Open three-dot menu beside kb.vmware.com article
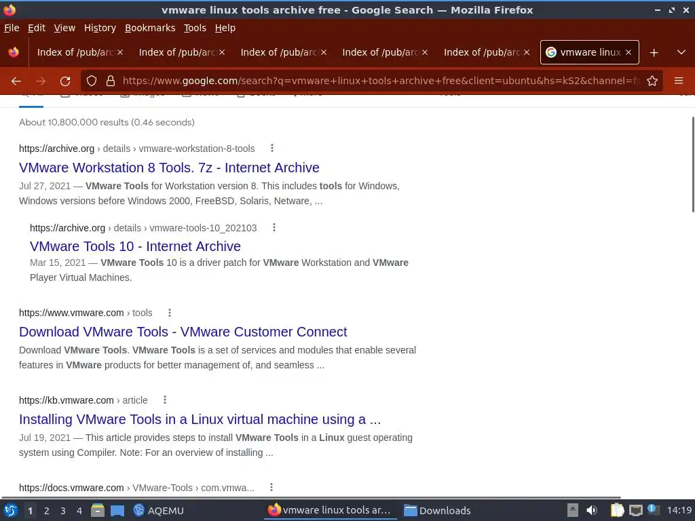Screen dimensions: 695x521 (x=165, y=400)
